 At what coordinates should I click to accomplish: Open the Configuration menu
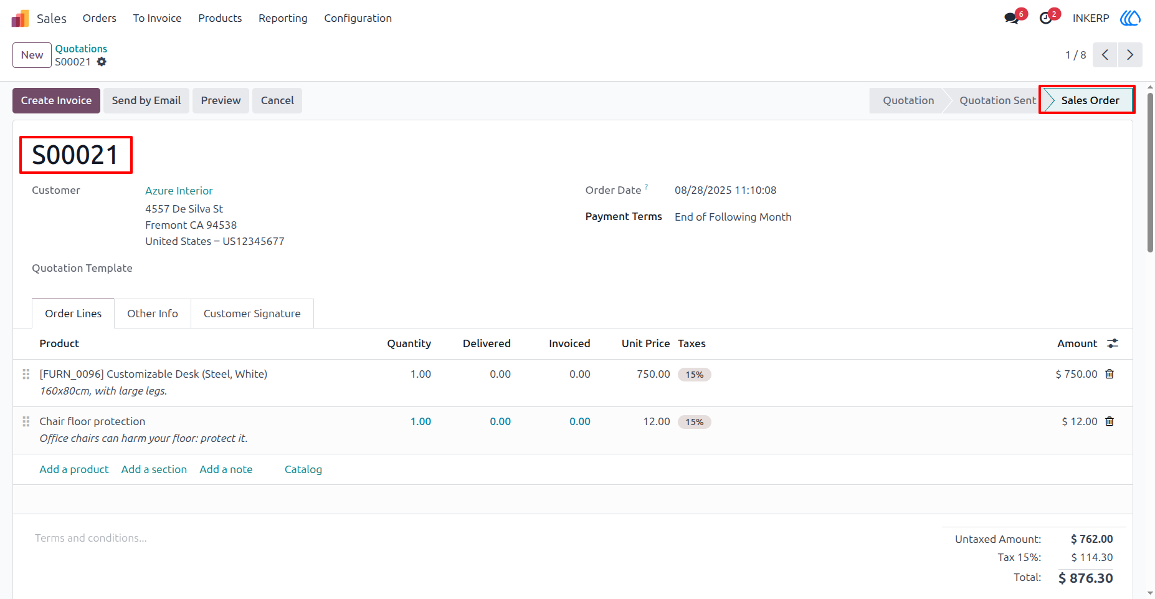(x=358, y=18)
